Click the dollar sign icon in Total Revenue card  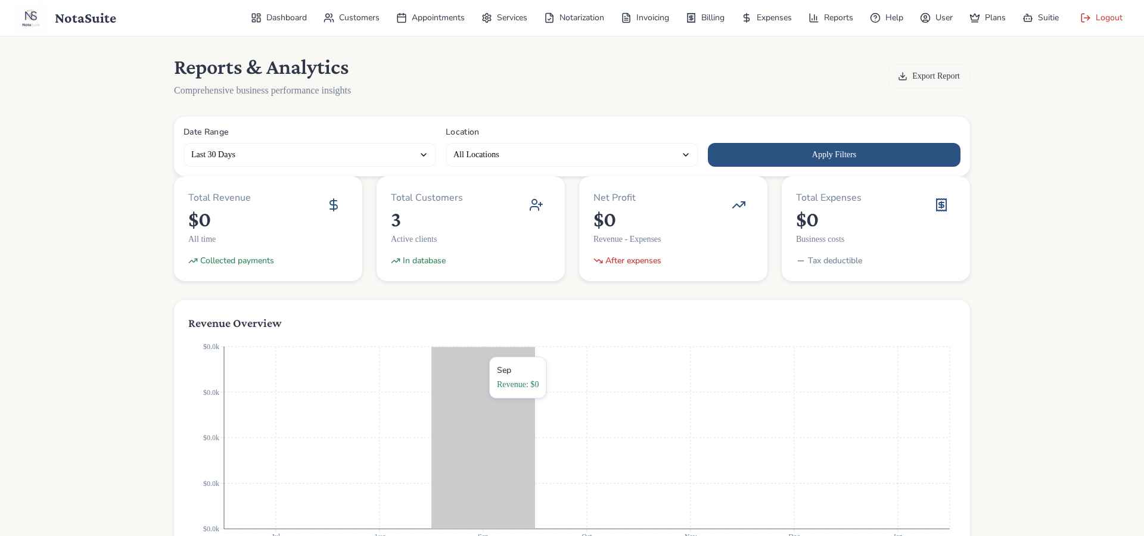[x=334, y=205]
